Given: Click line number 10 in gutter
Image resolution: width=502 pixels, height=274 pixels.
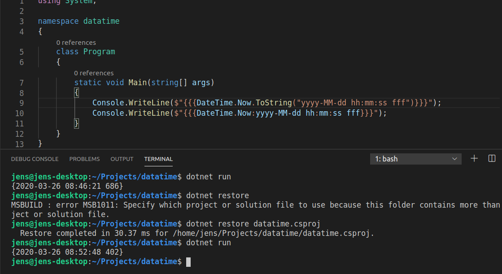Looking at the screenshot, I should pos(20,113).
